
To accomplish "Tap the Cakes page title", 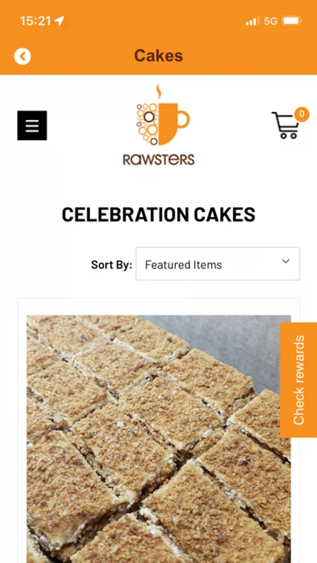I will 158,56.
